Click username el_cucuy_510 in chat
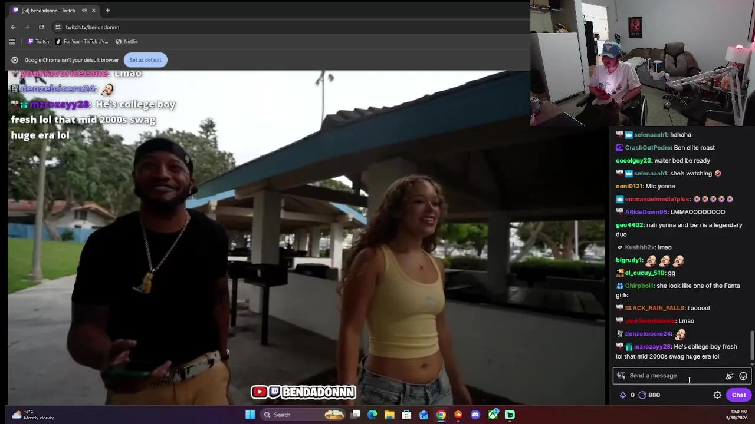 coord(645,273)
